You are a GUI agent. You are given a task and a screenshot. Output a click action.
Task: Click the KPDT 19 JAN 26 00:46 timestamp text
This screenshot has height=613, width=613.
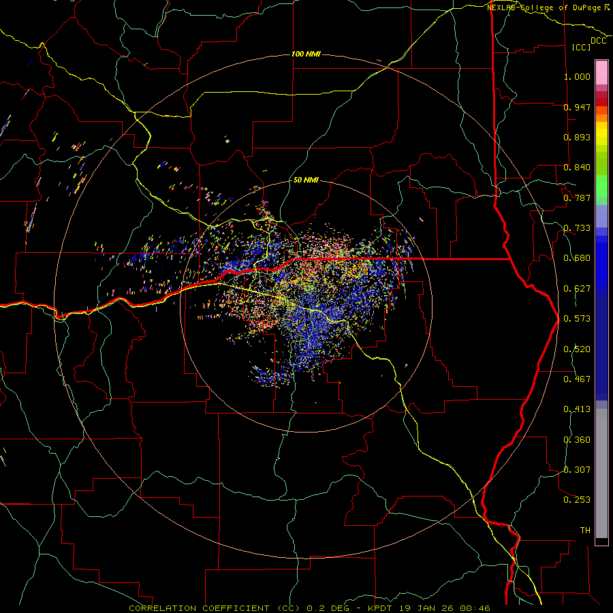click(x=429, y=608)
